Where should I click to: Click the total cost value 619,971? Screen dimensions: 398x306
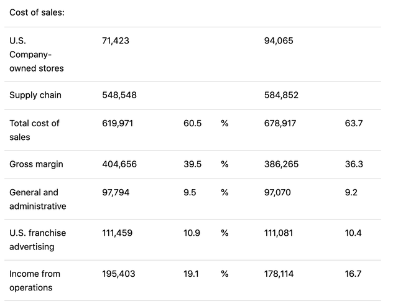[118, 123]
